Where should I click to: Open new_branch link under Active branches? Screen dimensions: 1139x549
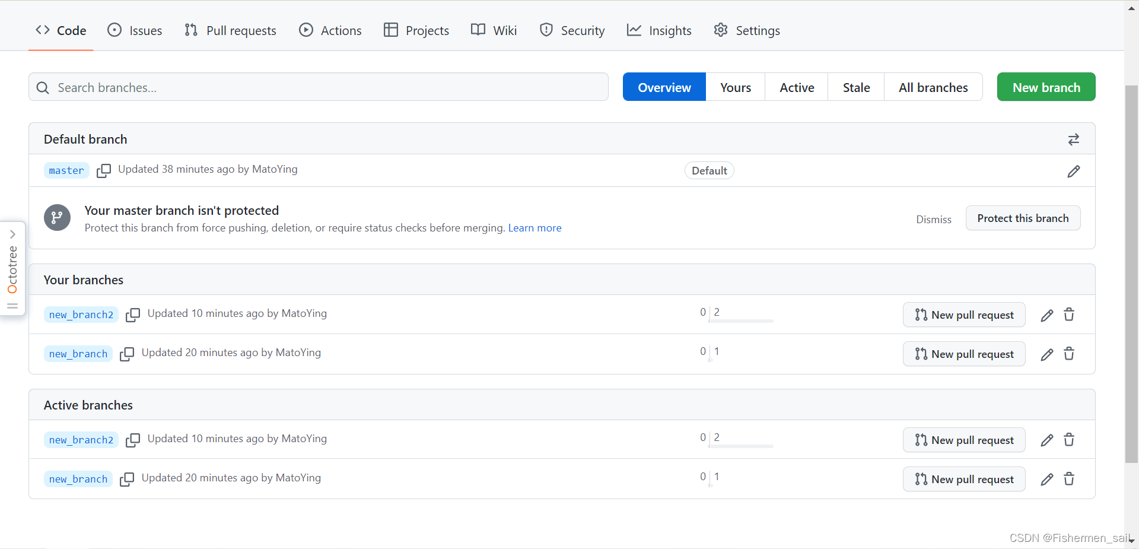(x=78, y=479)
